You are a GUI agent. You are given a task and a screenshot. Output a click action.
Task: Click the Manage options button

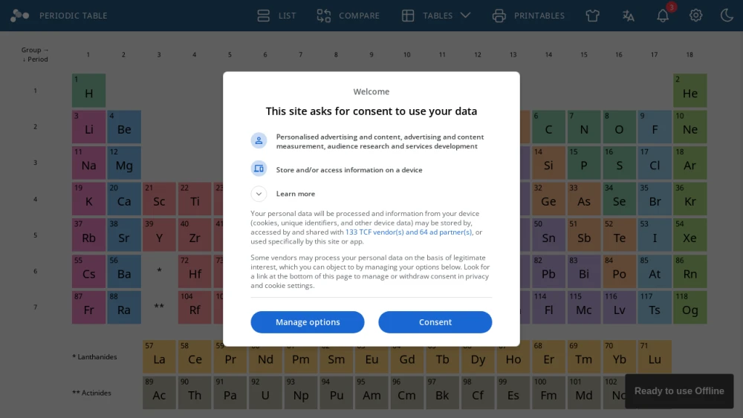308,322
